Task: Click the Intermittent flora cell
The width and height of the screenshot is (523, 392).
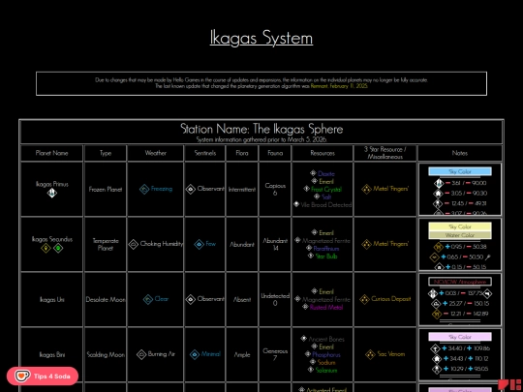Action: tap(242, 189)
